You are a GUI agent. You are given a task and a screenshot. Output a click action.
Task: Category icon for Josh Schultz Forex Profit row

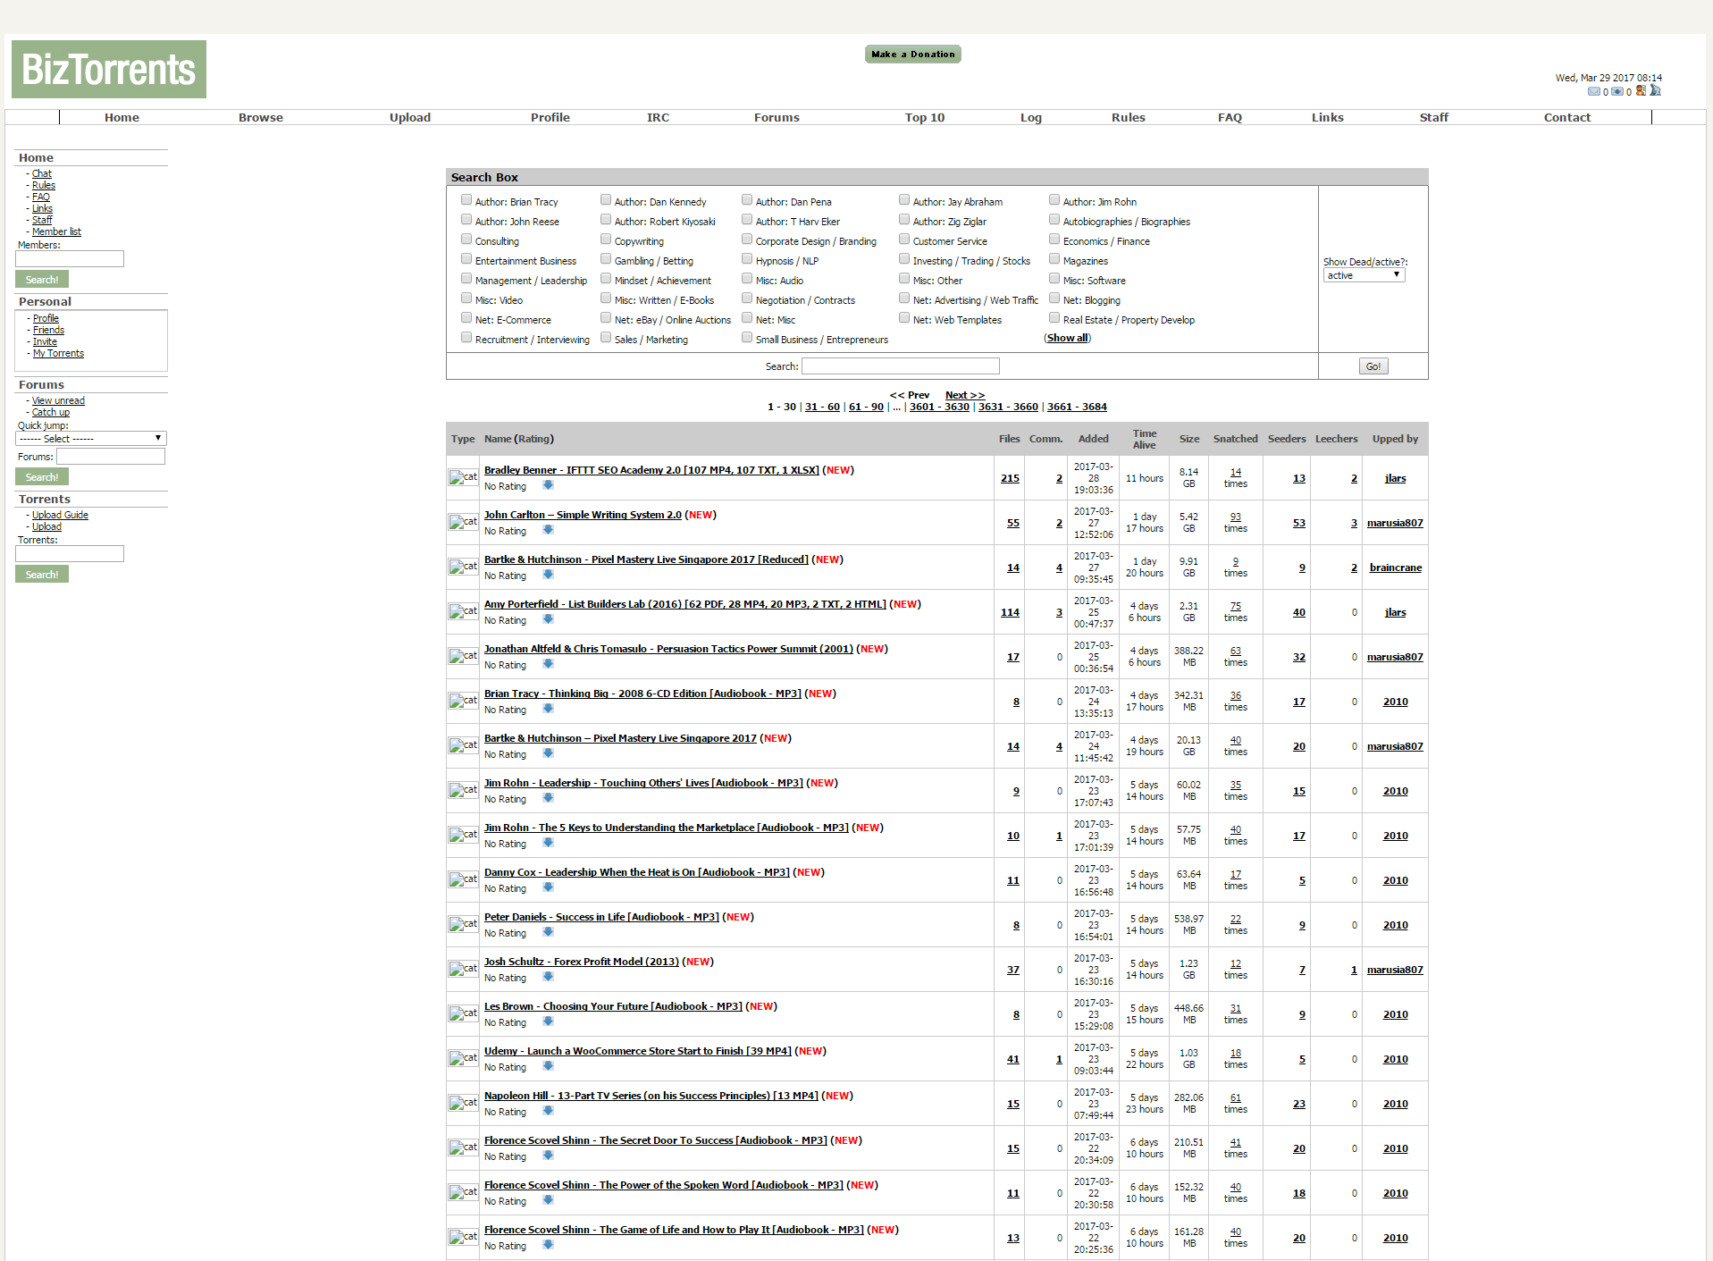pos(463,970)
